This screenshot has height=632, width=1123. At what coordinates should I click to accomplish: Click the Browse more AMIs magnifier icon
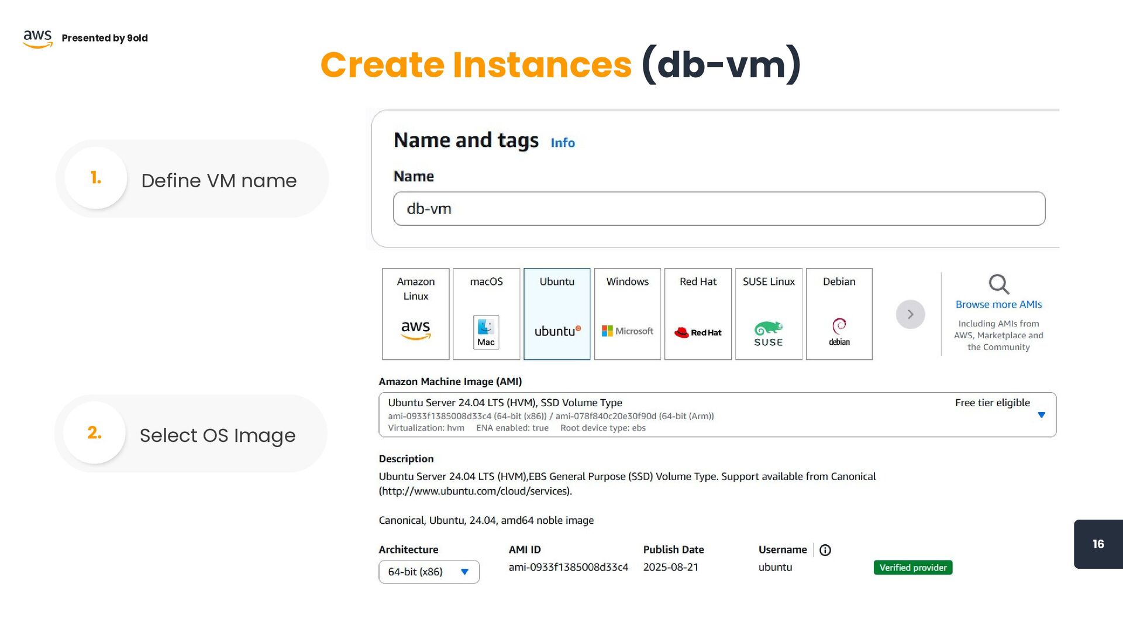[998, 284]
